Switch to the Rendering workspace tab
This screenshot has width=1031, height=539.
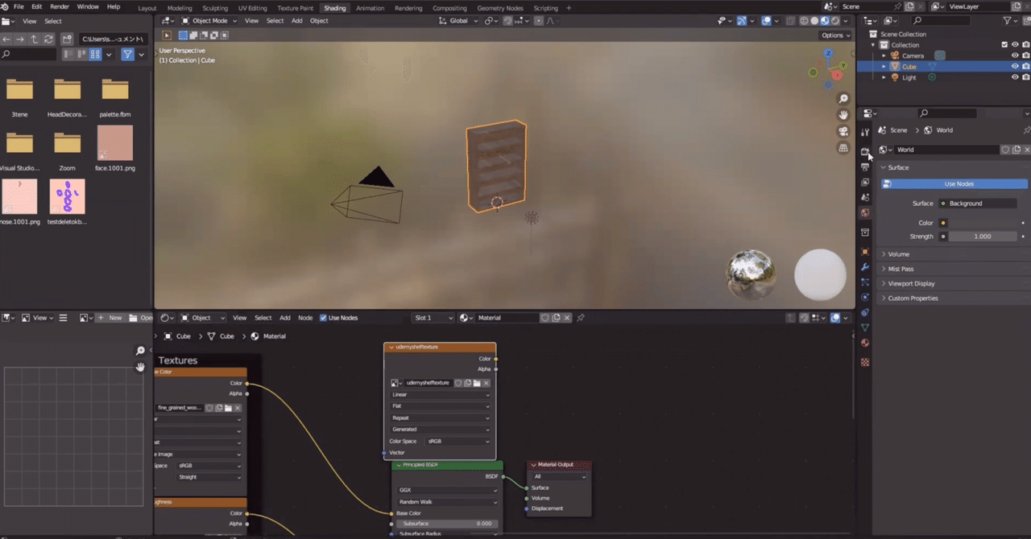point(409,7)
